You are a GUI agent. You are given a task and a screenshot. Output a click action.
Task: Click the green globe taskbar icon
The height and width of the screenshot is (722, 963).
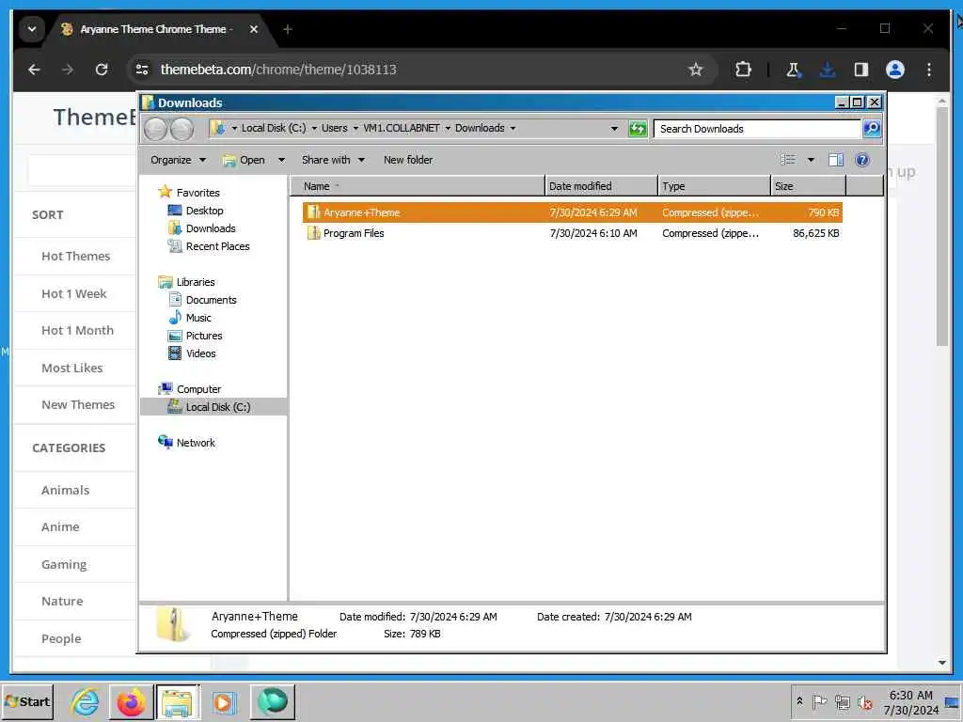coord(272,701)
